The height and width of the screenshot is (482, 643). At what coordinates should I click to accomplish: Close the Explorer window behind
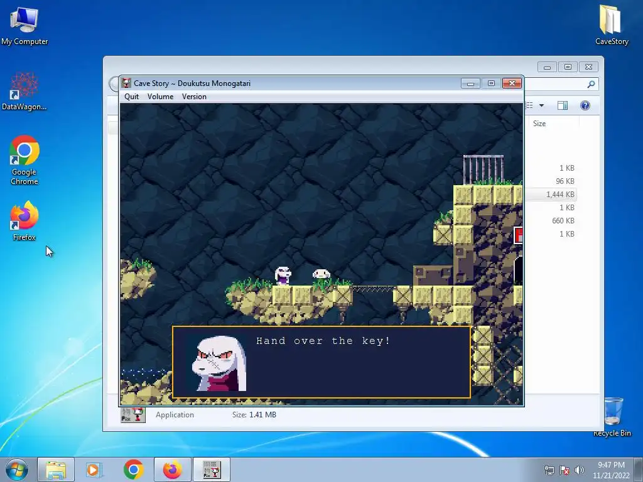[x=589, y=67]
